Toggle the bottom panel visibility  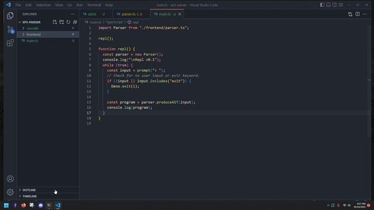click(x=328, y=5)
